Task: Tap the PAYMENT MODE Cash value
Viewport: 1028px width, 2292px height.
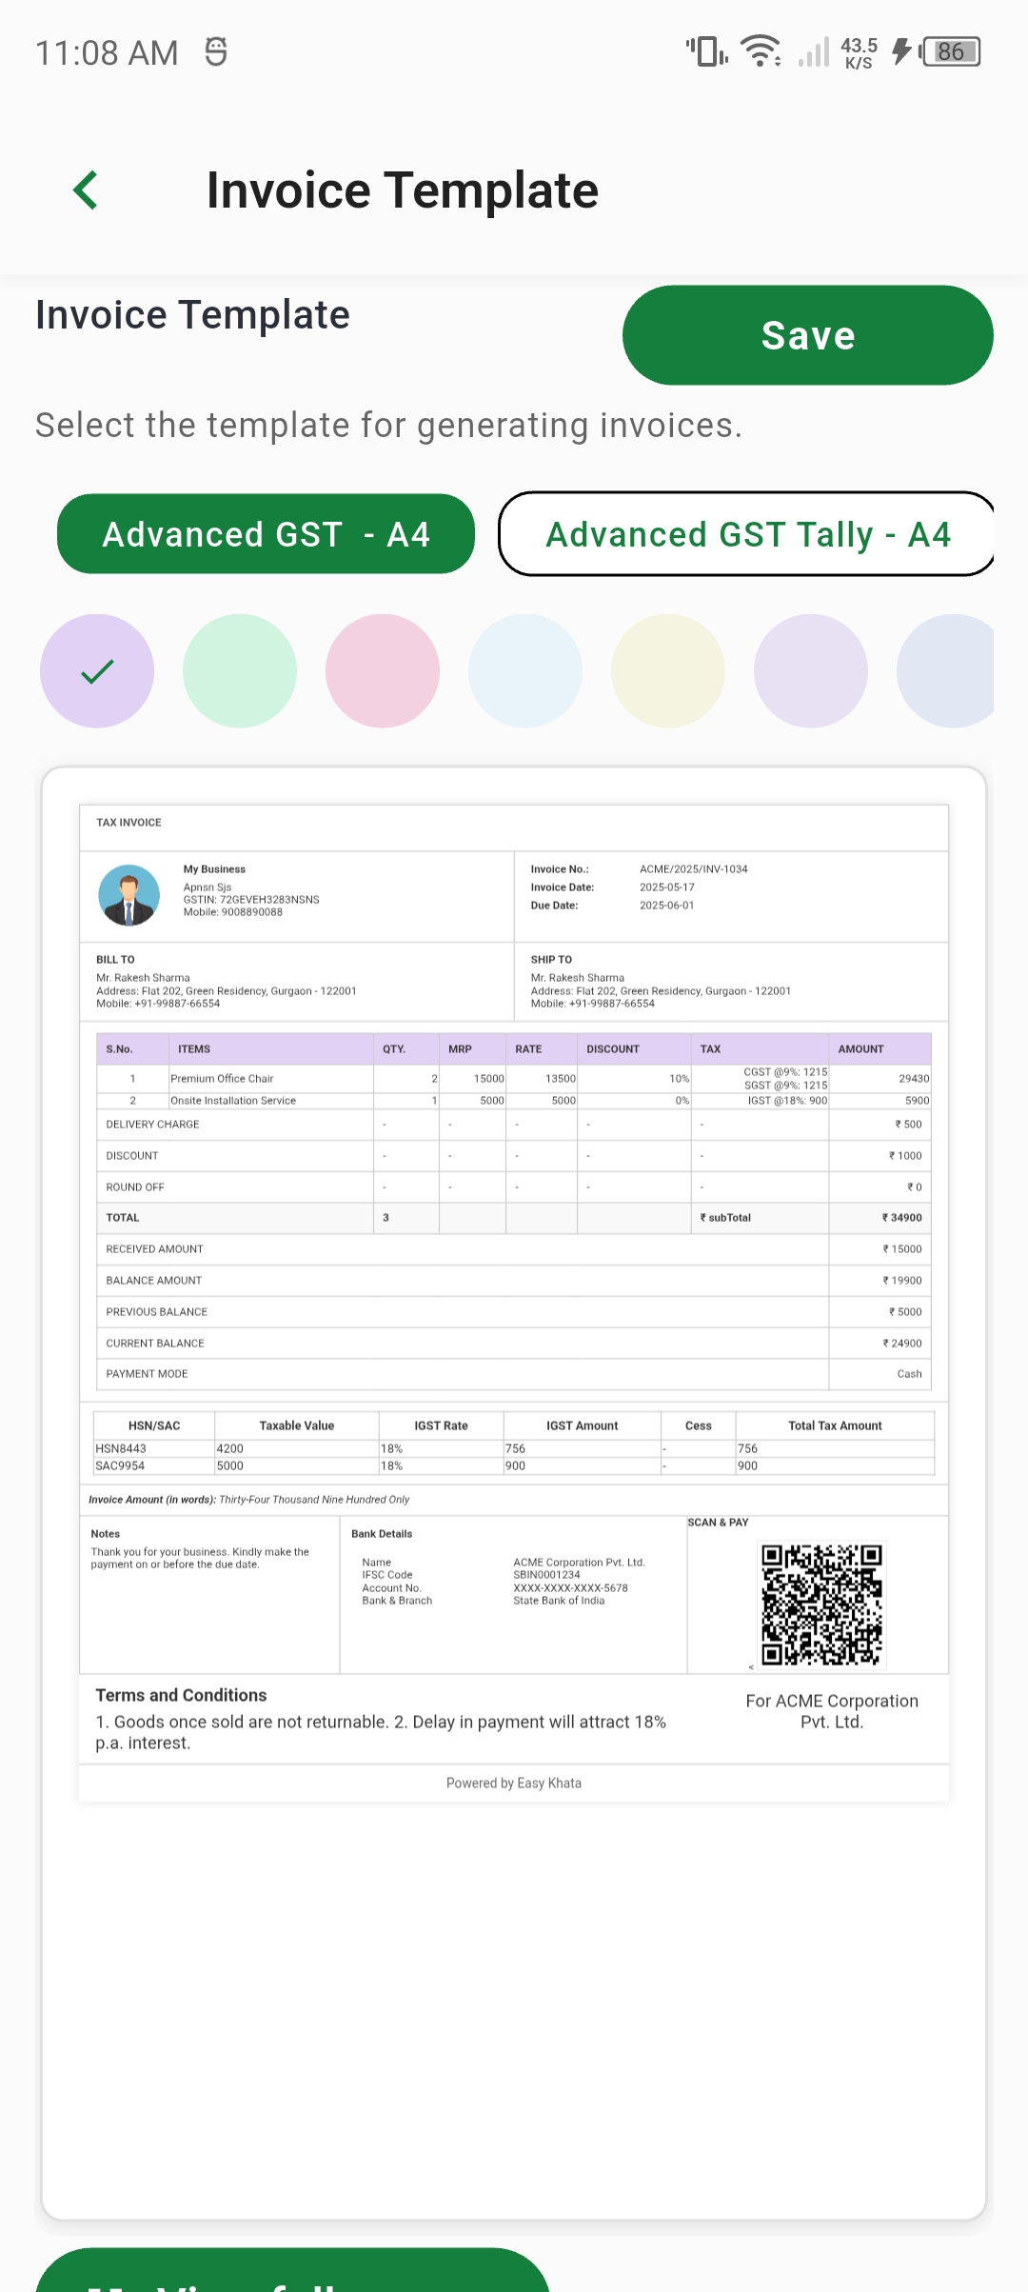Action: click(x=909, y=1374)
